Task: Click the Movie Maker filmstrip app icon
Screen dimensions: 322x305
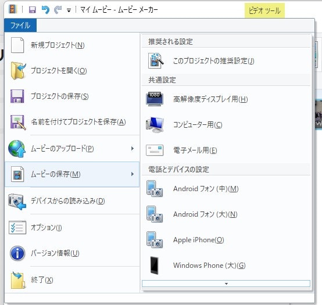Action: coord(13,9)
